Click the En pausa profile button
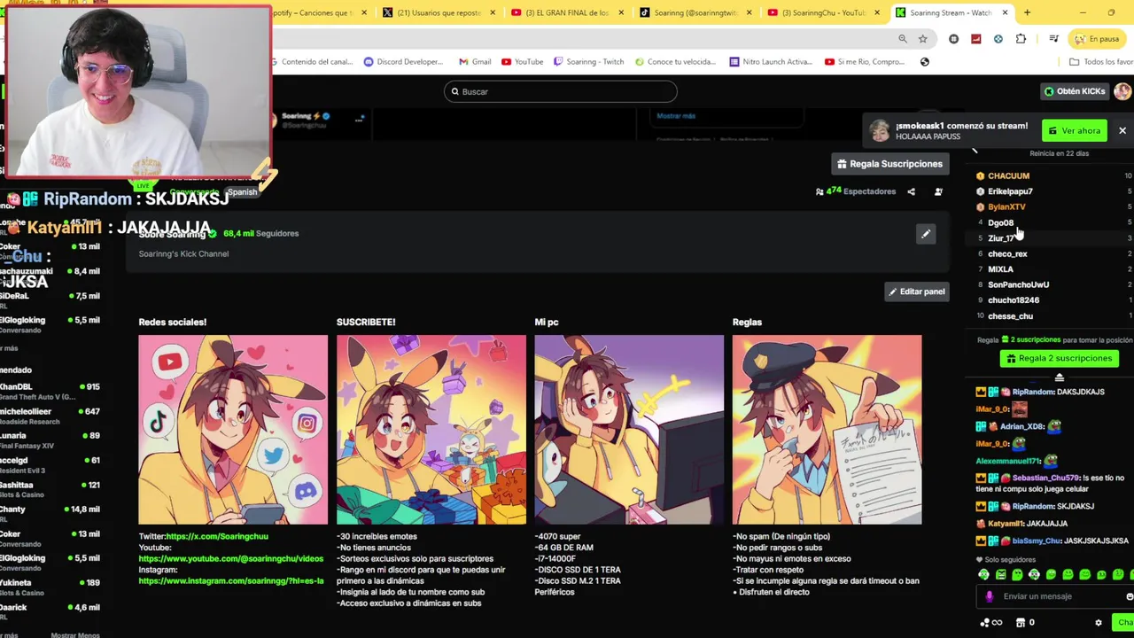This screenshot has height=638, width=1134. pyautogui.click(x=1096, y=39)
